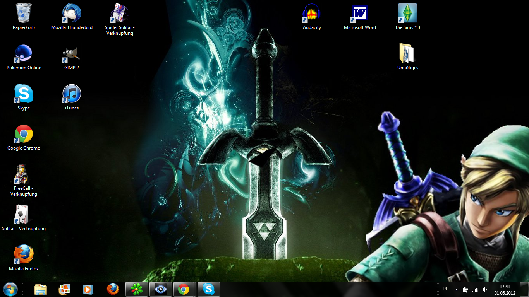Launch Windows Media Player from the taskbar

coord(89,289)
